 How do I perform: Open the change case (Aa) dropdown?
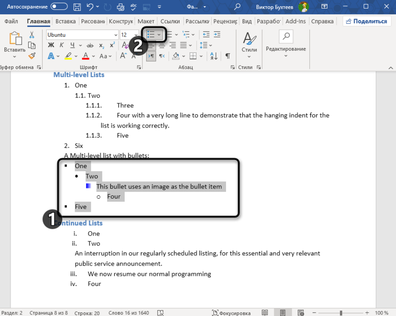[105, 56]
